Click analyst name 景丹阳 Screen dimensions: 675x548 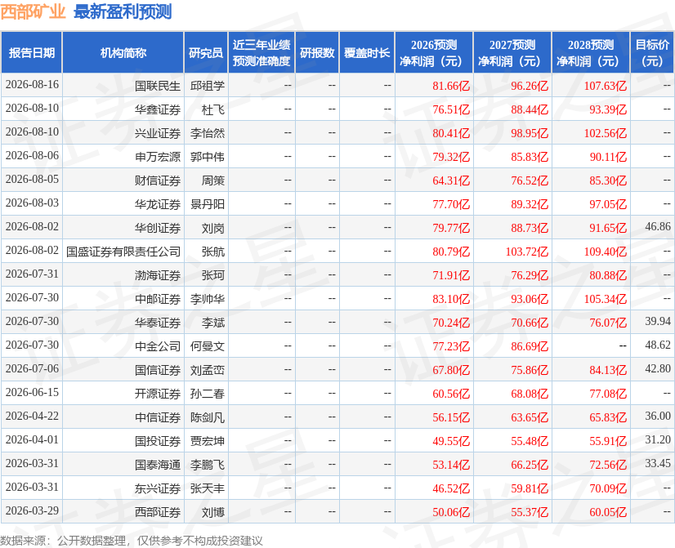pyautogui.click(x=208, y=204)
